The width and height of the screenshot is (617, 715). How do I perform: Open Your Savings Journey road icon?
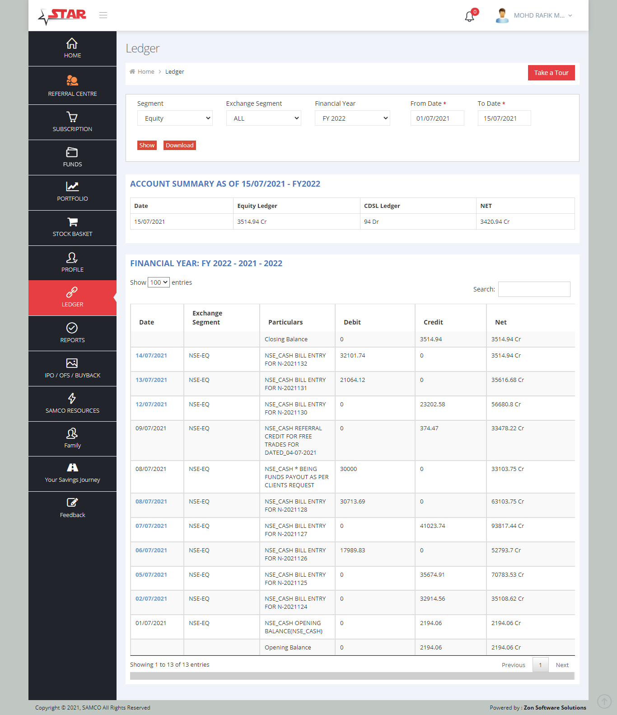click(x=72, y=467)
